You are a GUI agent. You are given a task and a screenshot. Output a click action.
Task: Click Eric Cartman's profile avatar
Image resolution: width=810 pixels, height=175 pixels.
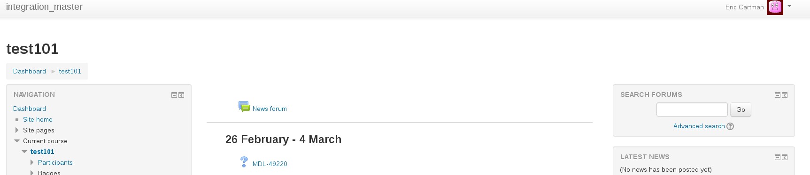(x=775, y=7)
